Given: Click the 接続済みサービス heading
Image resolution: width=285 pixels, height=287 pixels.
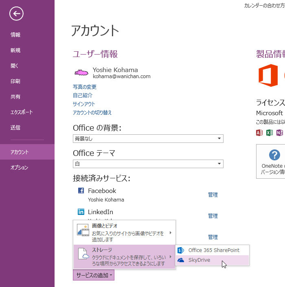Looking at the screenshot, I should tap(102, 178).
